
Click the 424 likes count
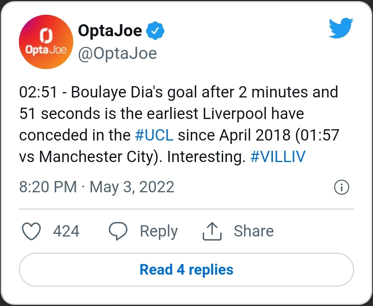pyautogui.click(x=66, y=231)
